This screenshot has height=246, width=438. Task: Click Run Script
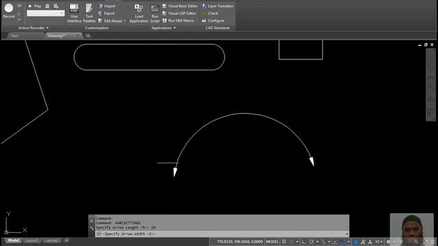tap(155, 13)
